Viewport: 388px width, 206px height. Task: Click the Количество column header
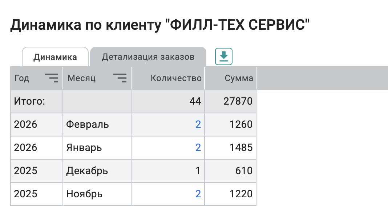176,78
